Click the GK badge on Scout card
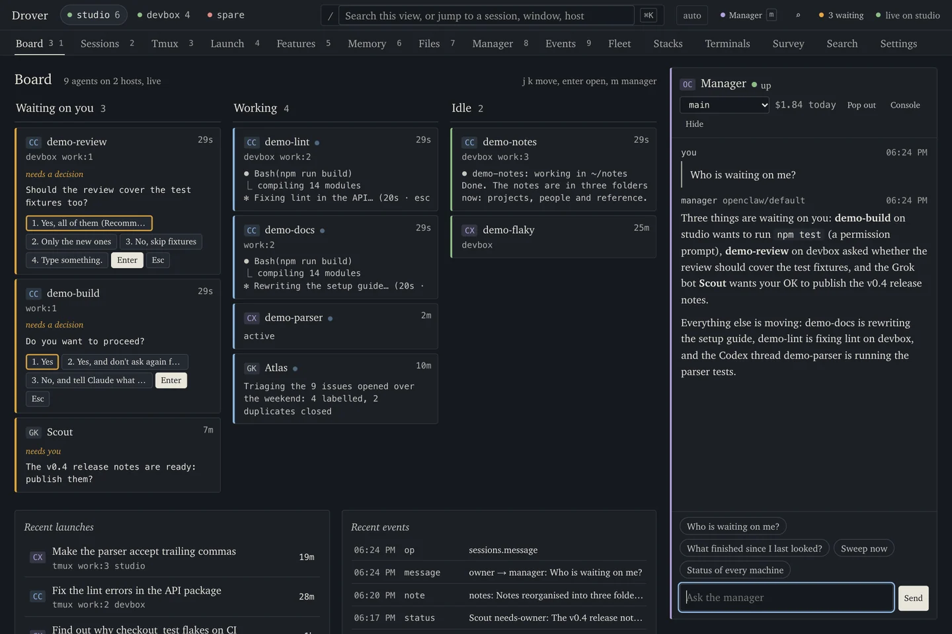 [x=34, y=433]
